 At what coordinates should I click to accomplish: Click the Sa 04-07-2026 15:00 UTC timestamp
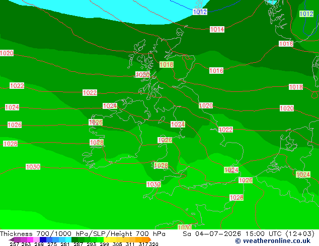(249, 234)
